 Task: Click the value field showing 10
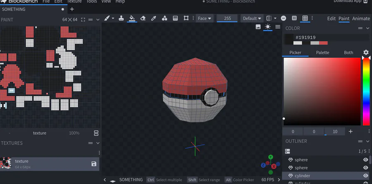[335, 132]
